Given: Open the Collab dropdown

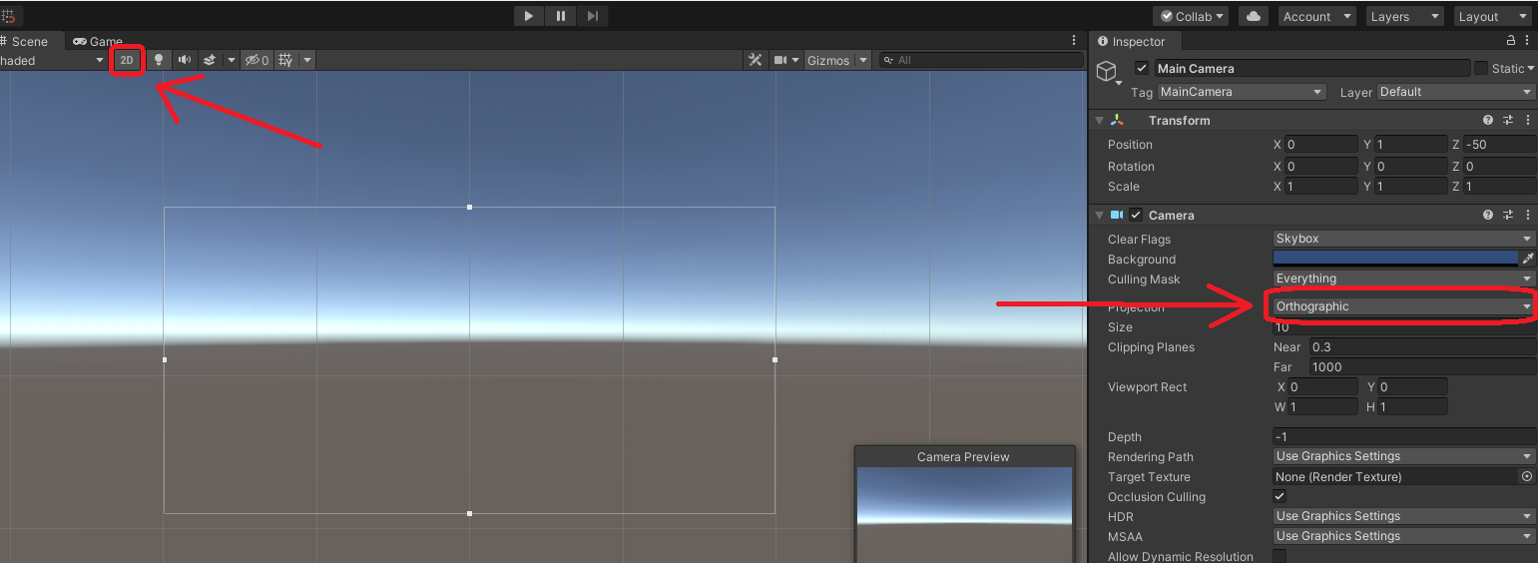Looking at the screenshot, I should [x=1191, y=16].
